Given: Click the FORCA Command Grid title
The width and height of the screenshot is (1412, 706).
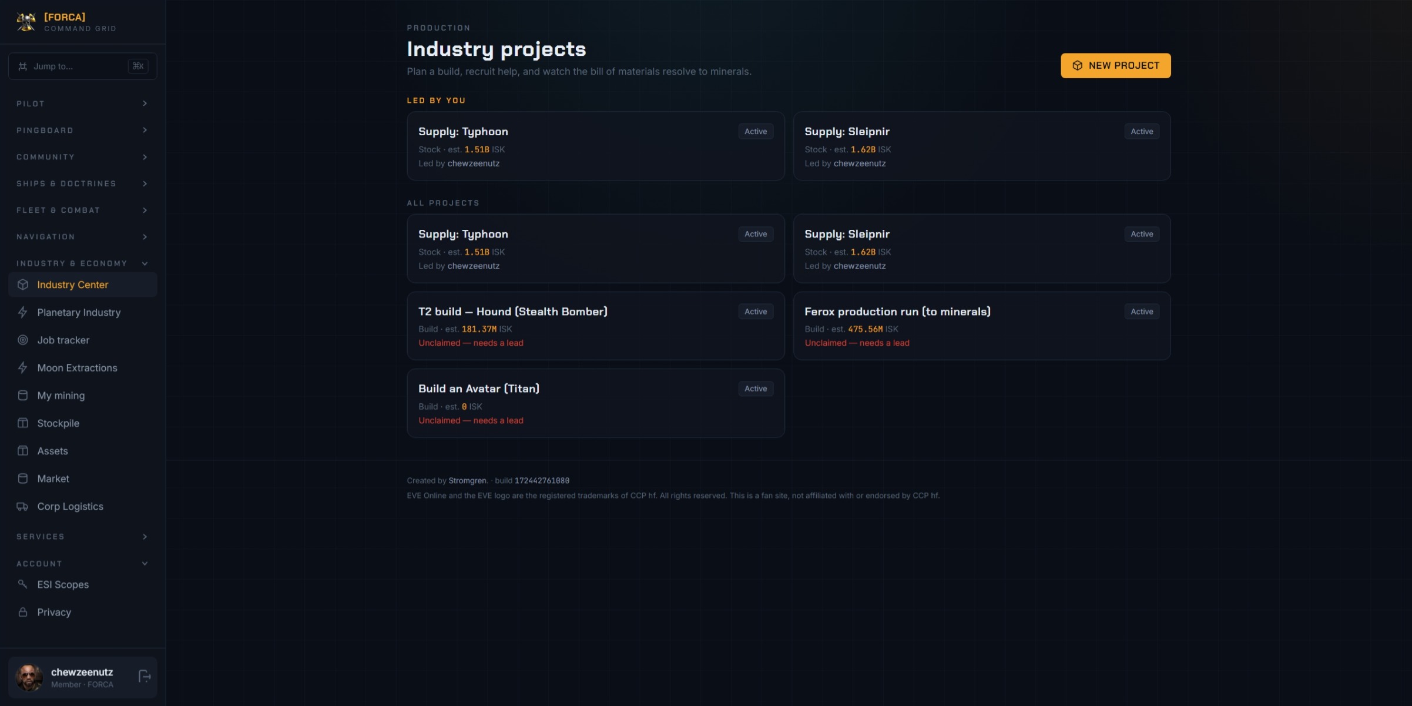Looking at the screenshot, I should [80, 22].
